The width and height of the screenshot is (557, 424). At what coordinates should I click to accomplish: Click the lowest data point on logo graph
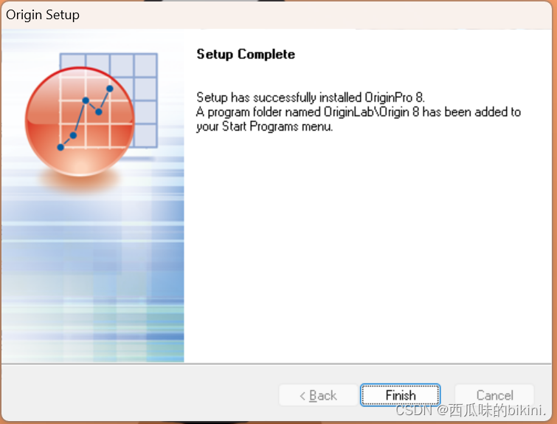[60, 147]
